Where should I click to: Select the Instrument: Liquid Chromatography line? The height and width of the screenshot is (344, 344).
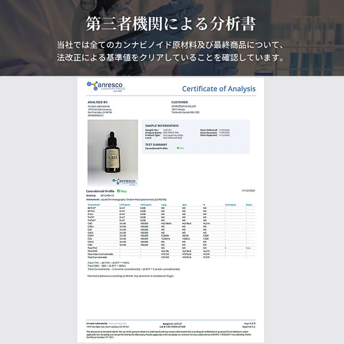click(126, 200)
